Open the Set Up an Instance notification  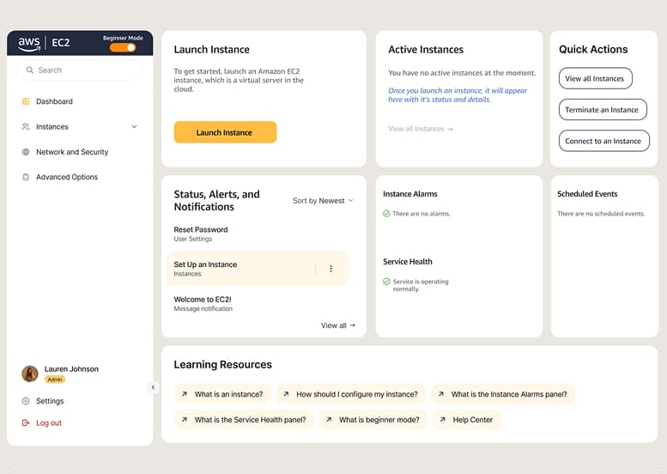tap(257, 269)
